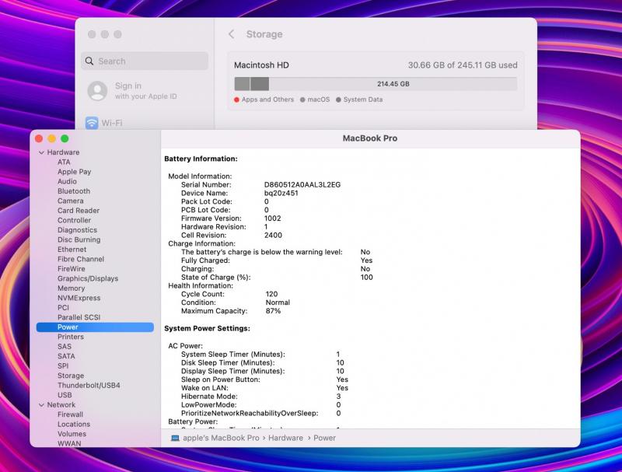The image size is (622, 472).
Task: Select Camera in the Hardware list
Action: pyautogui.click(x=70, y=201)
